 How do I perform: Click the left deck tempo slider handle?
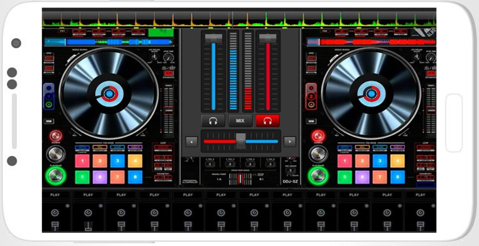click(168, 110)
